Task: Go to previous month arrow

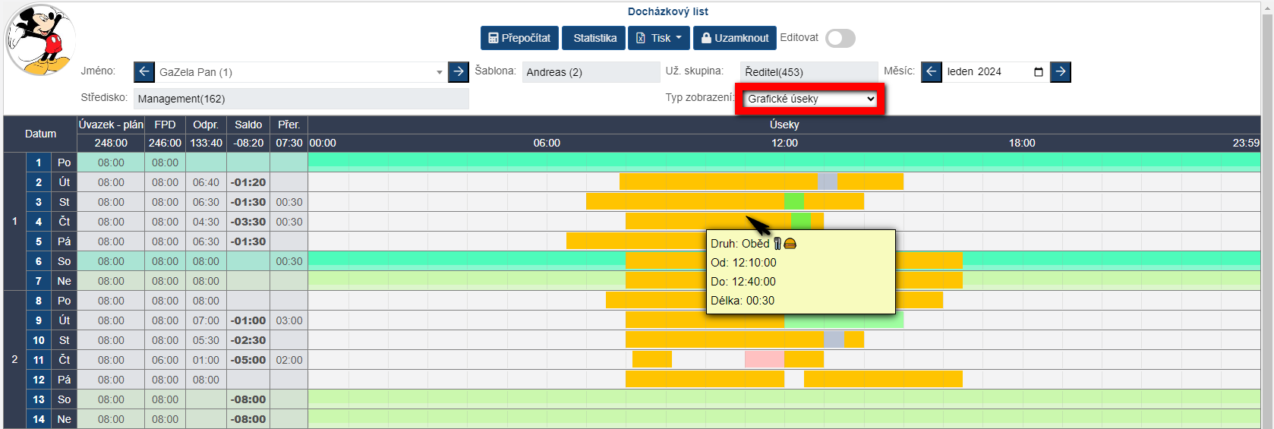Action: [x=932, y=72]
